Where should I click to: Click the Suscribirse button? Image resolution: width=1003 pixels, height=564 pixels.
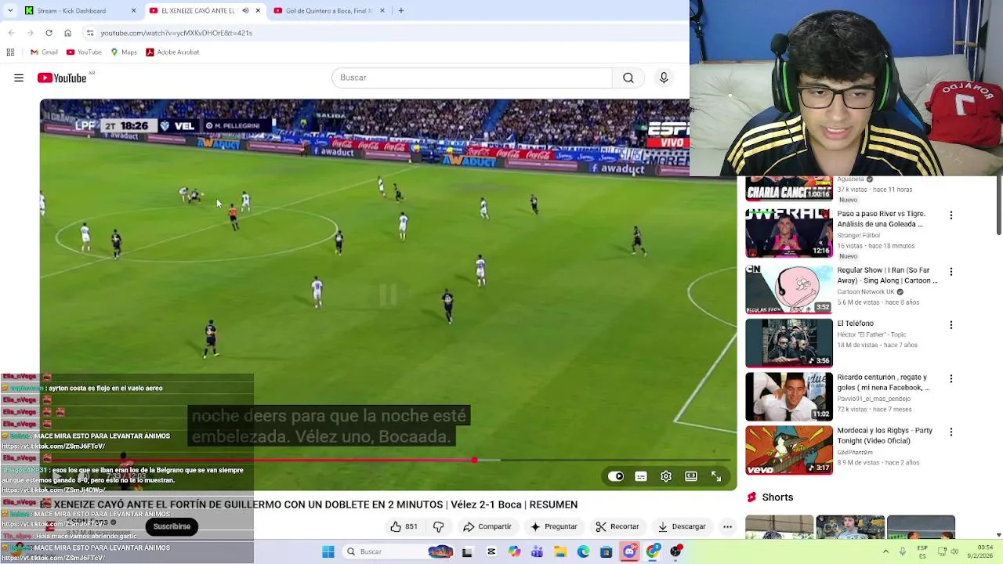[172, 526]
